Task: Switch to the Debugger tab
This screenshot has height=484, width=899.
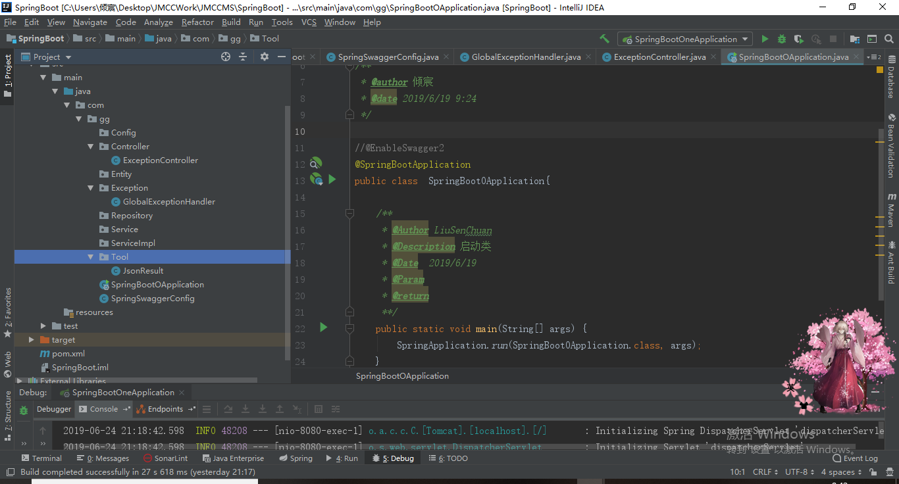Action: pos(53,408)
